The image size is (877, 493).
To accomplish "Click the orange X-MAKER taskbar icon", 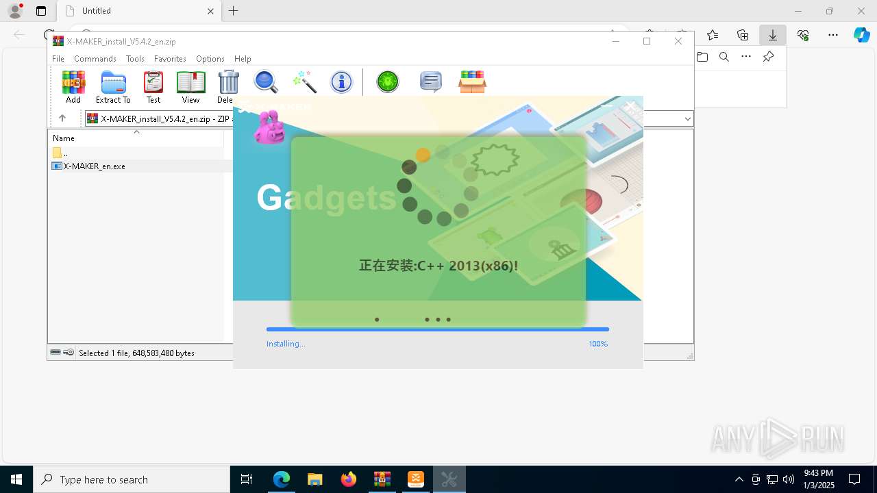I will click(416, 479).
